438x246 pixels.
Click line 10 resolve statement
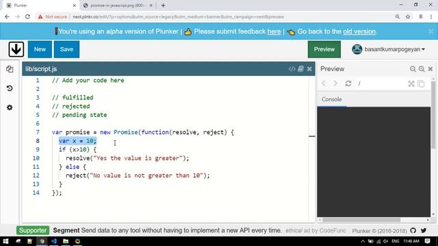click(x=127, y=158)
